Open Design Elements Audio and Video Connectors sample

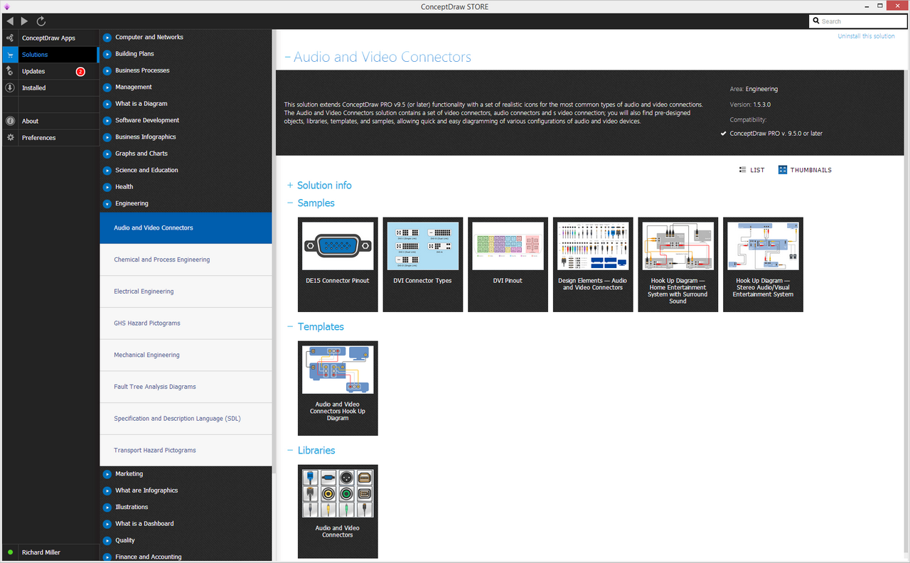(593, 264)
